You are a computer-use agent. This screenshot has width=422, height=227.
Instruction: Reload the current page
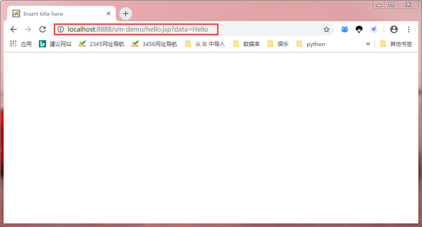[43, 29]
